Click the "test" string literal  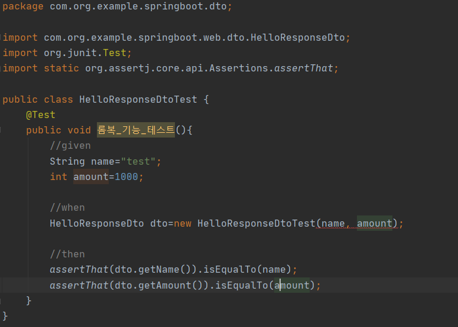click(138, 161)
